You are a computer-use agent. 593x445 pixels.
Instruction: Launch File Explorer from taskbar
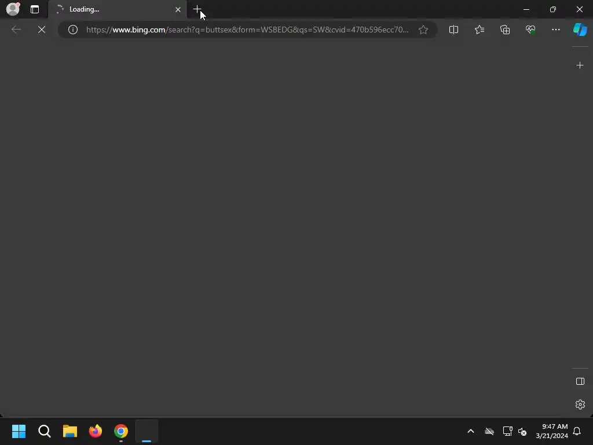click(x=70, y=431)
